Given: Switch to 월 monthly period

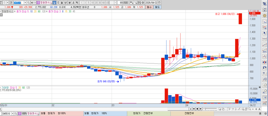Looking at the screenshot, I should [62, 3].
